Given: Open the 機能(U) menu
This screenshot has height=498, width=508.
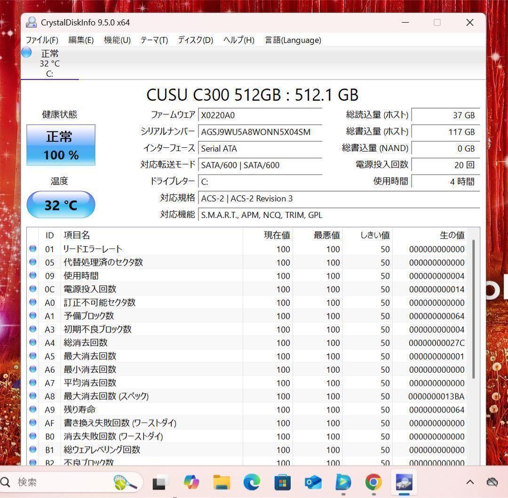Looking at the screenshot, I should pos(117,40).
